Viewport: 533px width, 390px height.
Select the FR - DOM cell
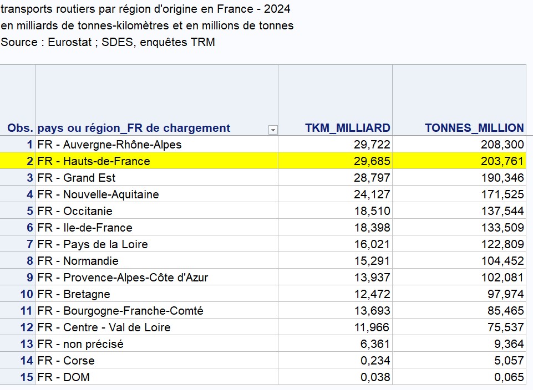coord(64,377)
